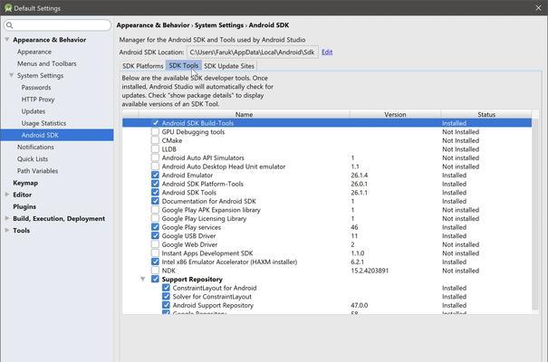Open Appearance settings page
Viewport: 548px width, 362px height.
[x=34, y=52]
